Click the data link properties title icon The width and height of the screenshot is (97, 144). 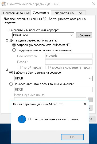4,4
